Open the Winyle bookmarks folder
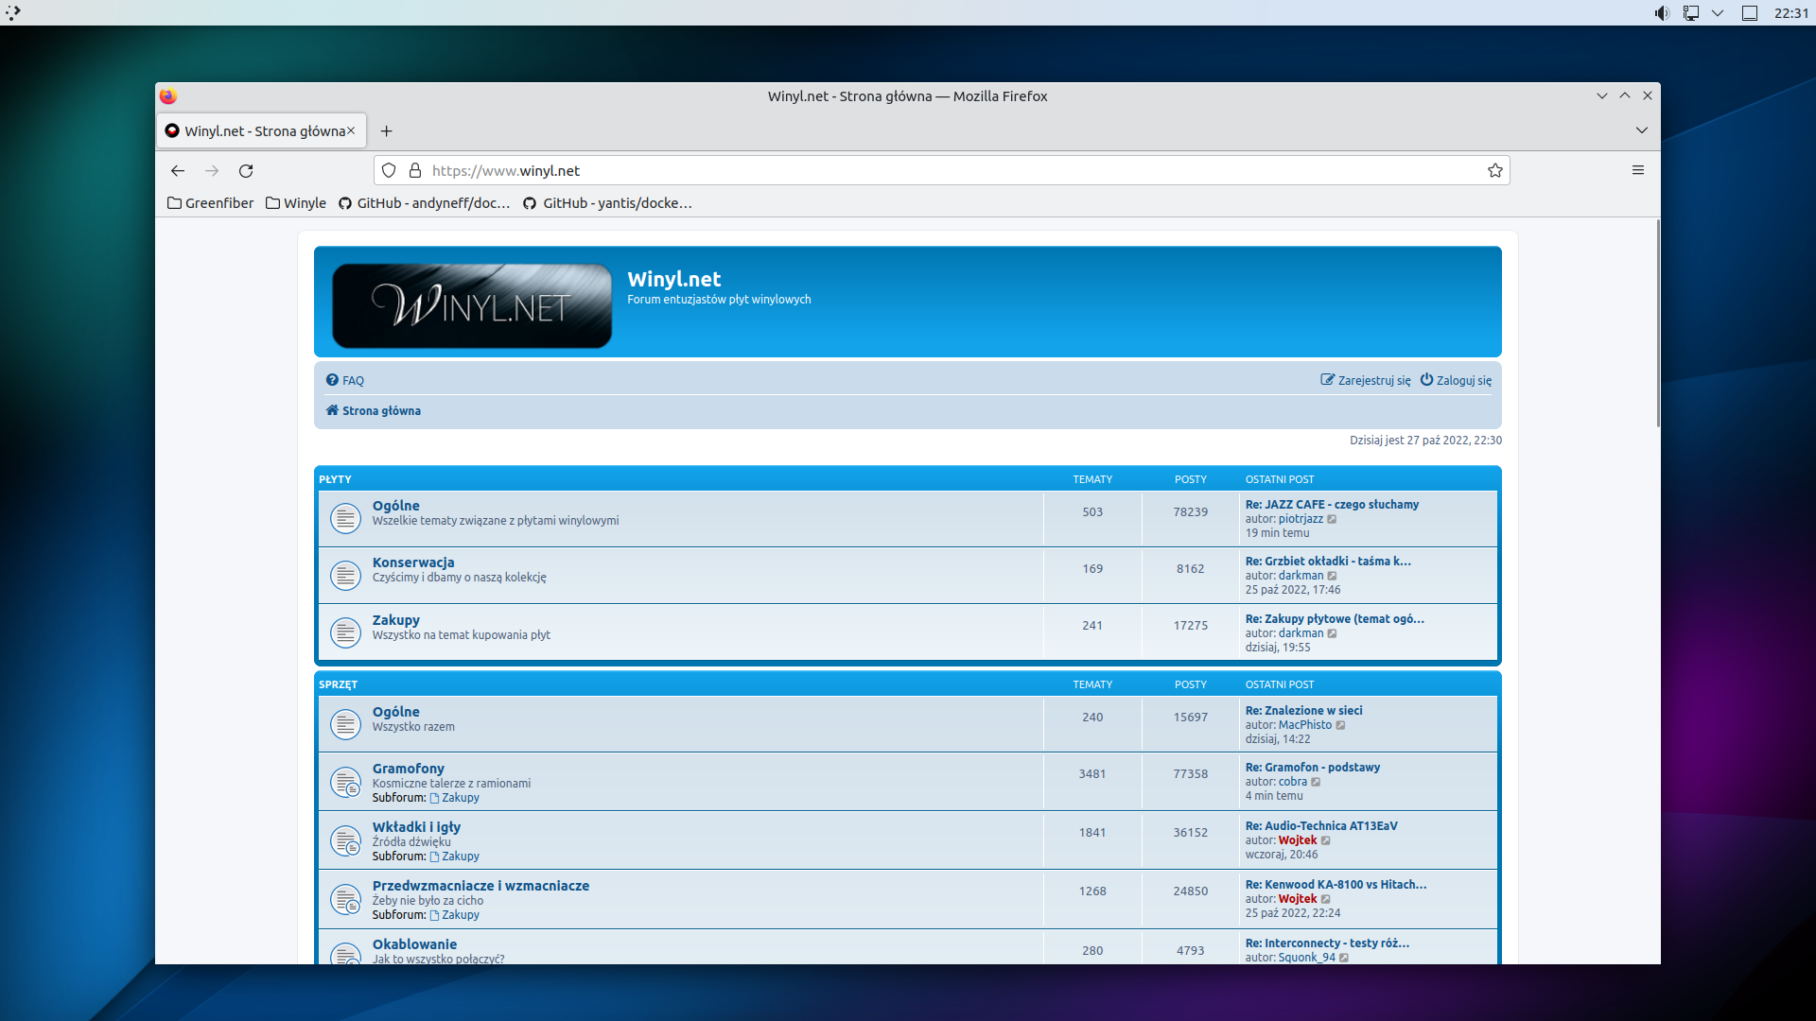This screenshot has height=1021, width=1816. [296, 203]
